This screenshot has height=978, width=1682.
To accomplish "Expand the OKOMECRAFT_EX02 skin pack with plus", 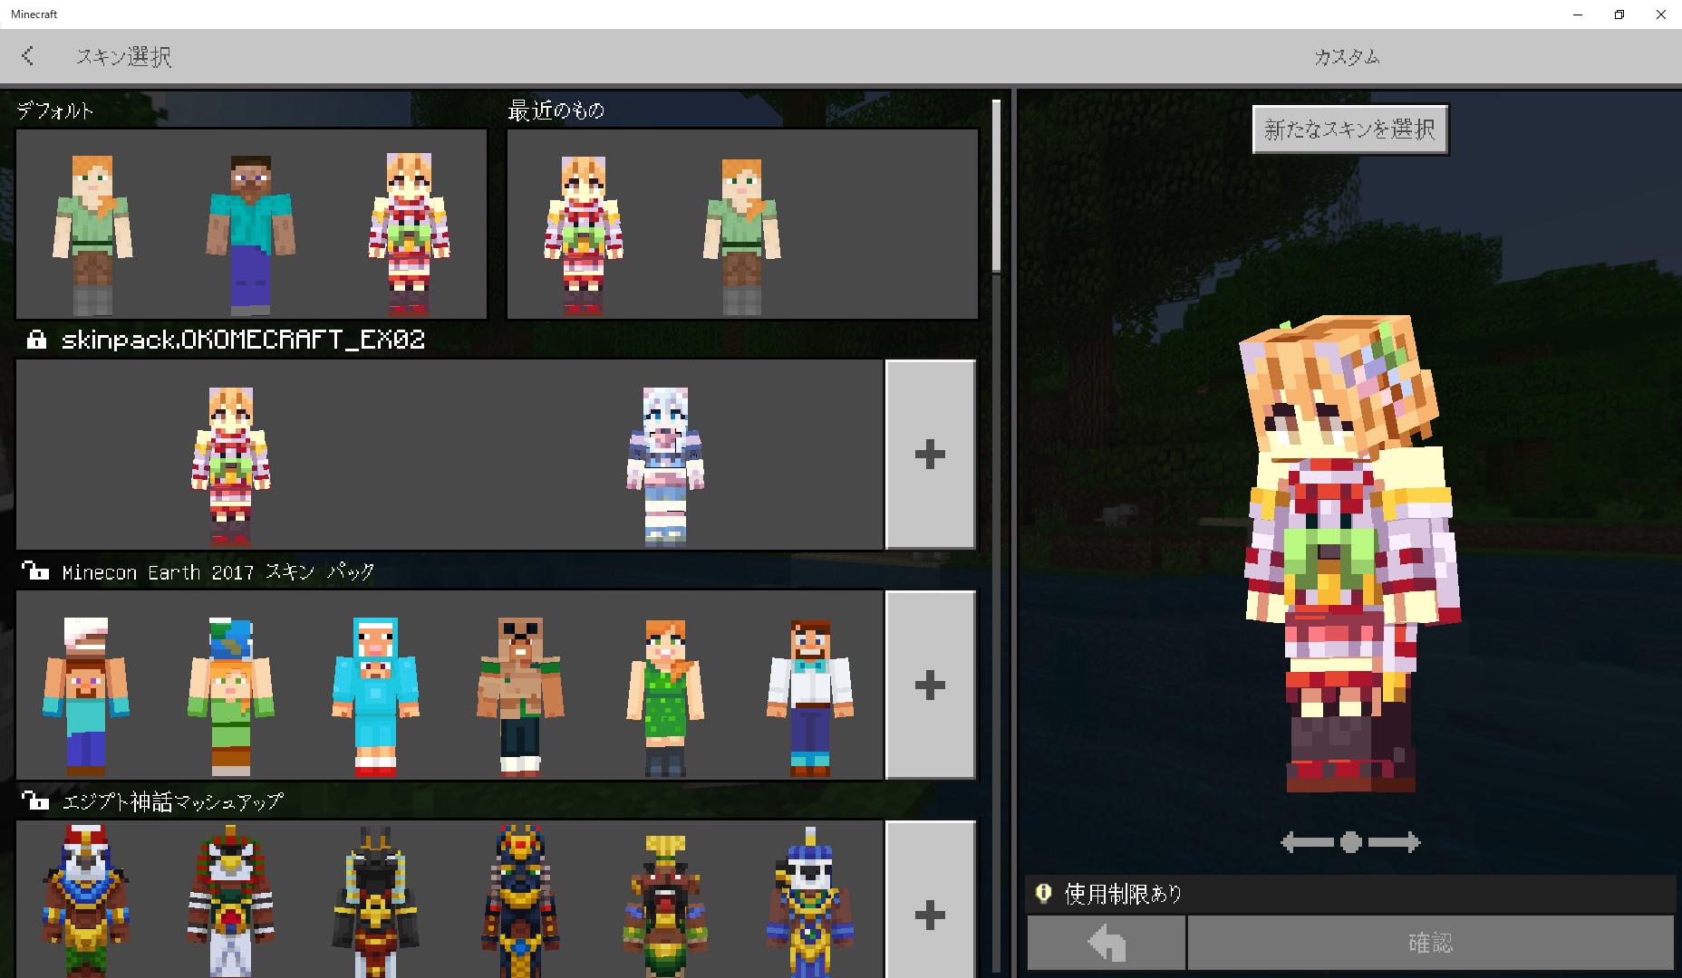I will pos(931,454).
